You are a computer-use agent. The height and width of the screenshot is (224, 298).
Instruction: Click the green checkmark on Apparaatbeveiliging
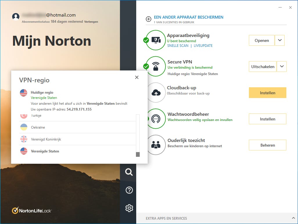pyautogui.click(x=146, y=40)
